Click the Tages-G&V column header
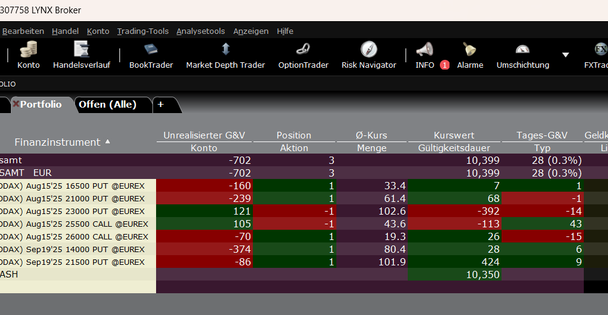 coord(542,135)
